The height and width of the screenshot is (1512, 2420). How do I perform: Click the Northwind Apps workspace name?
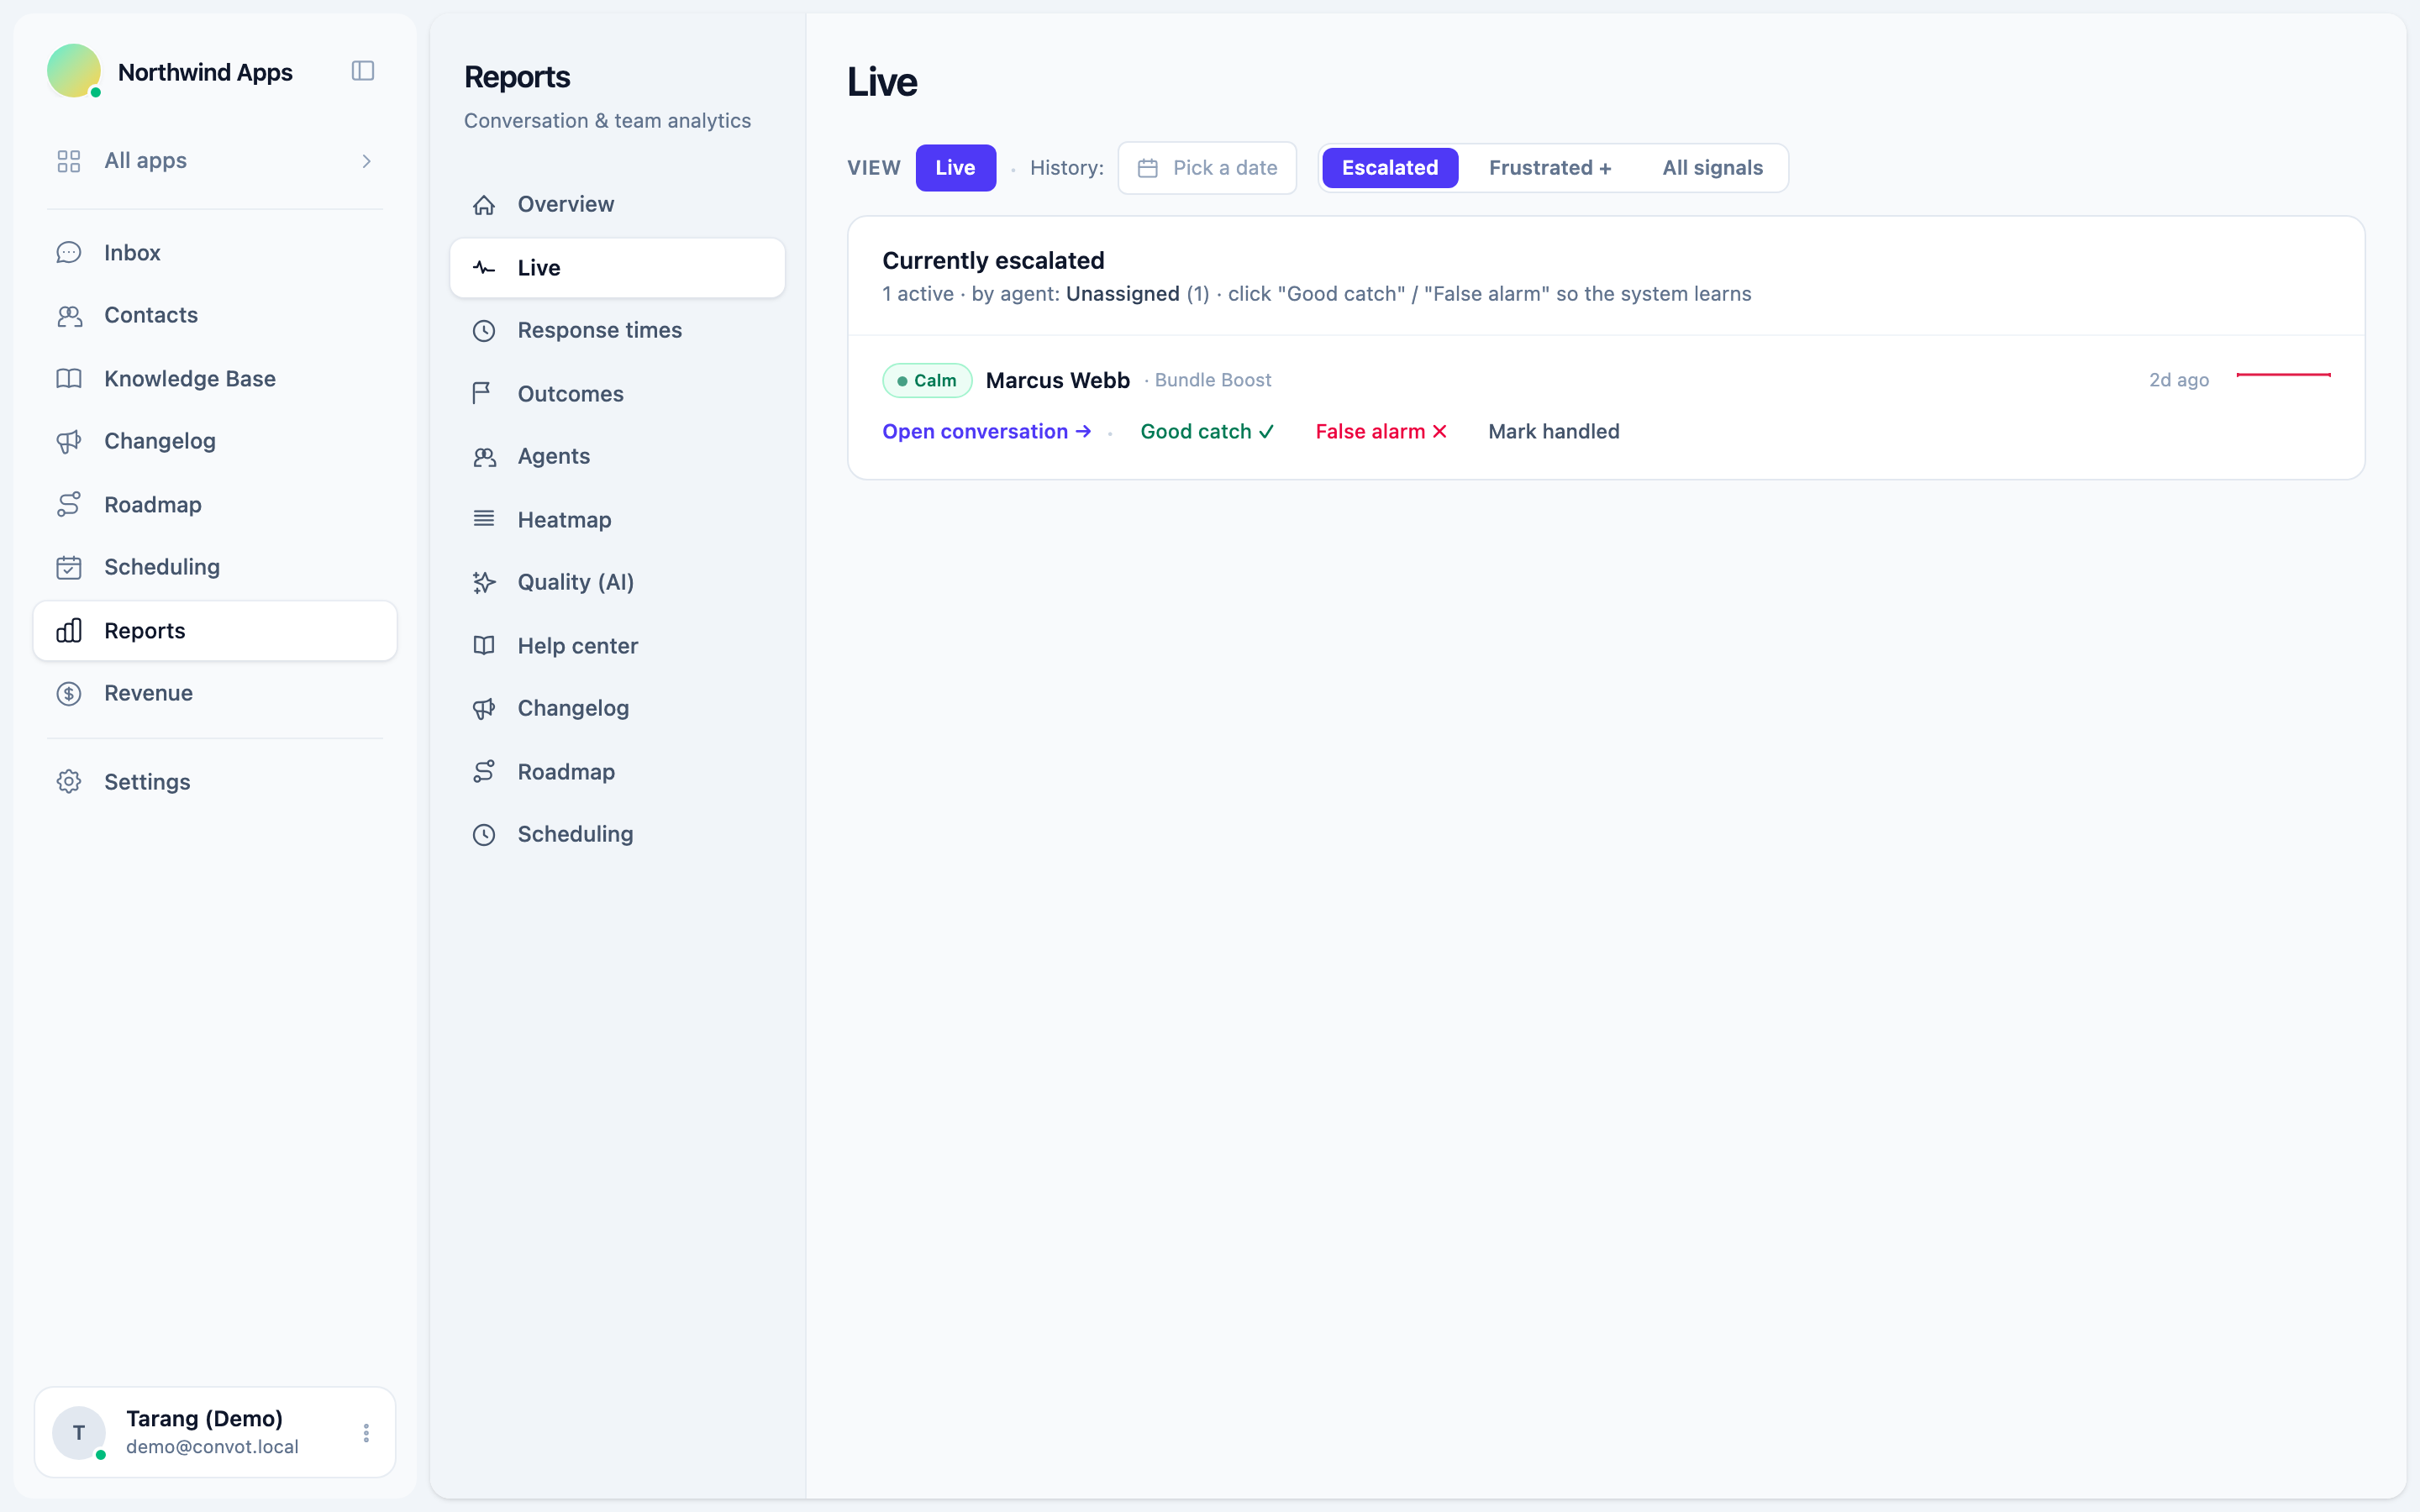pyautogui.click(x=205, y=72)
